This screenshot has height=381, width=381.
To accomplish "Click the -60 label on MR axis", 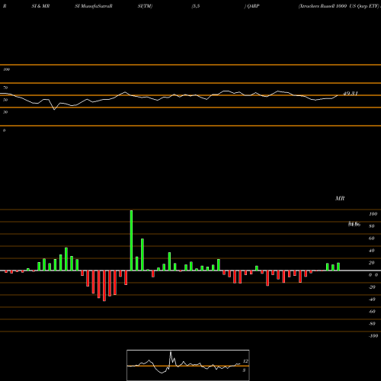I will pyautogui.click(x=372, y=312).
